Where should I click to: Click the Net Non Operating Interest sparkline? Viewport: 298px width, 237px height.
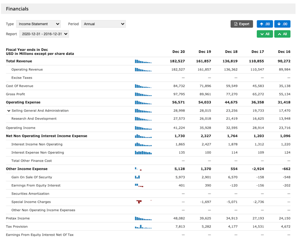click(x=143, y=136)
